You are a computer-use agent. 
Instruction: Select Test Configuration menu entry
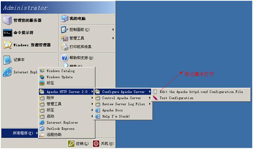coord(201,98)
